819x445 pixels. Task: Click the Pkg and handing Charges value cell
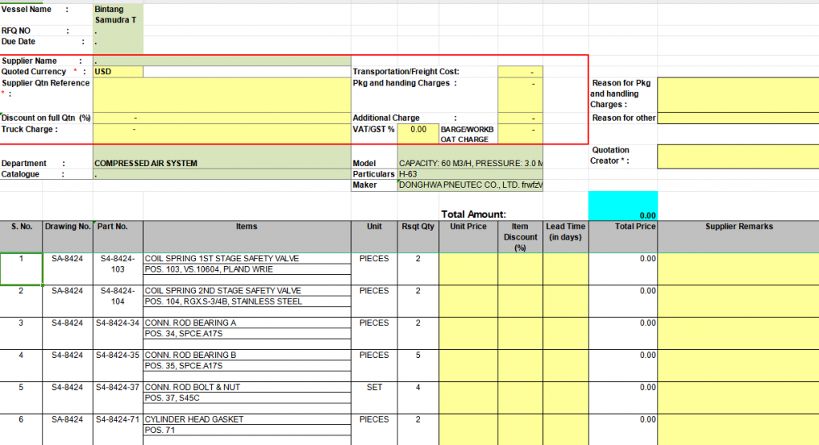coord(520,94)
